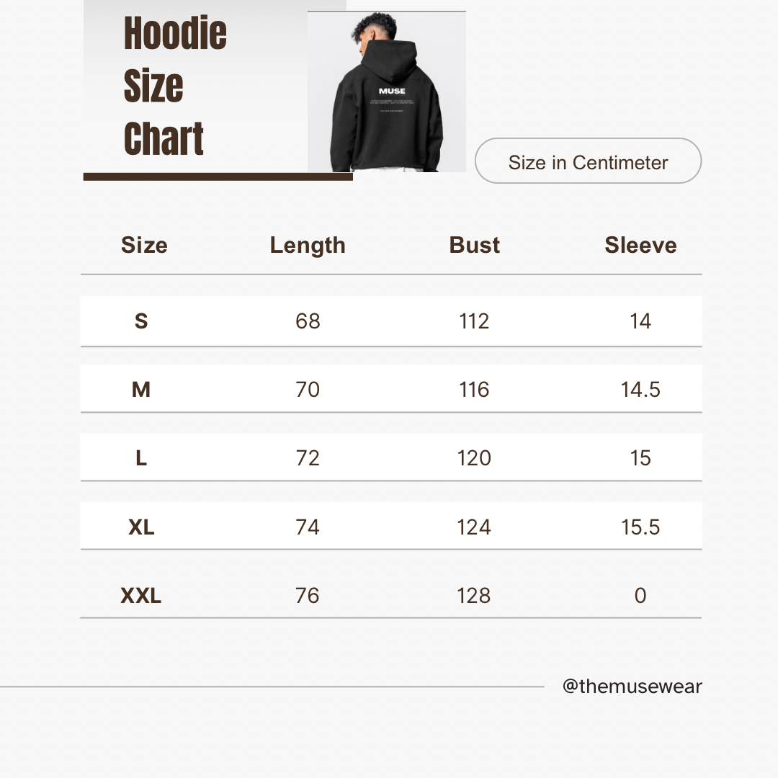Open the black MUSE hoodie photo

tap(387, 92)
